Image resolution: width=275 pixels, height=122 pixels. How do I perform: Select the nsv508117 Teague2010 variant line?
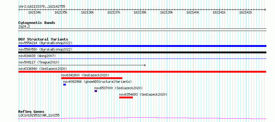click(x=82, y=65)
